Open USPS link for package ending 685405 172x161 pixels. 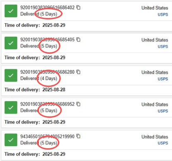click(x=163, y=46)
